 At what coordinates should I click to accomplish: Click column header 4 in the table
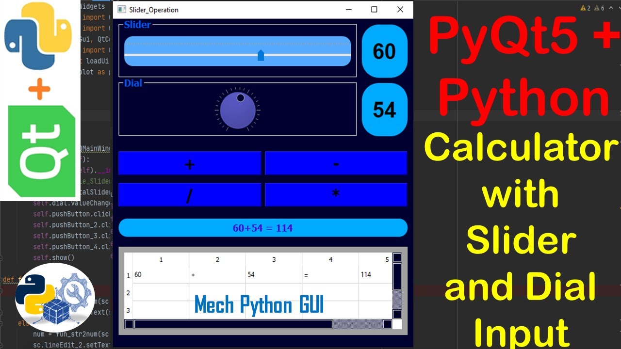click(330, 260)
